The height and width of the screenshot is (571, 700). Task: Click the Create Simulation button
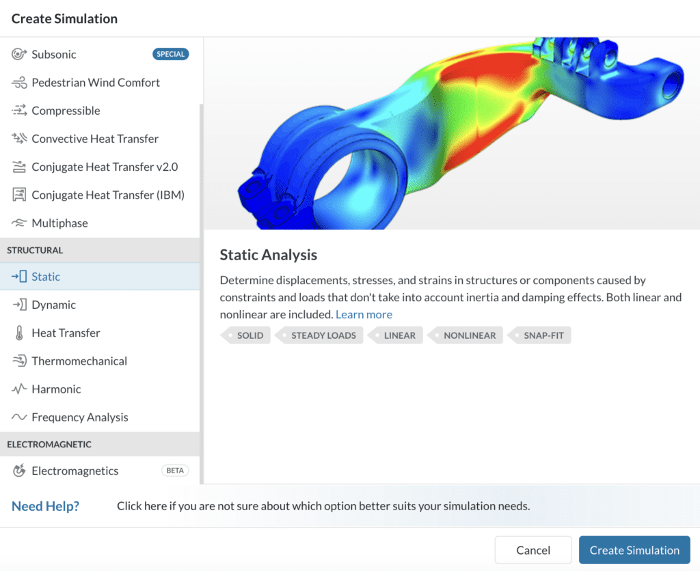[x=634, y=550]
